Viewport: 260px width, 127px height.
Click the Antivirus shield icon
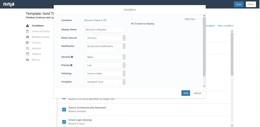[27, 43]
